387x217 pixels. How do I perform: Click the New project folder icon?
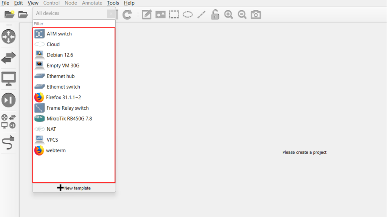point(9,15)
